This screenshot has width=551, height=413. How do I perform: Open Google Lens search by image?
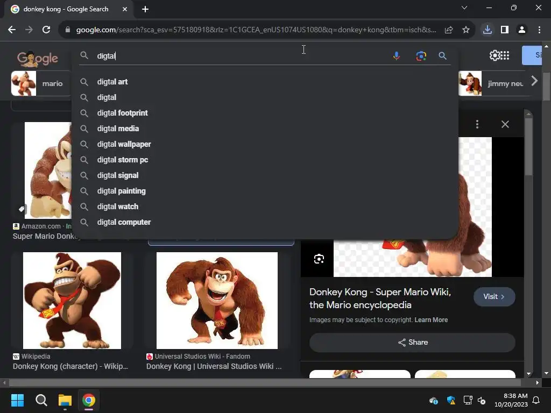(421, 55)
